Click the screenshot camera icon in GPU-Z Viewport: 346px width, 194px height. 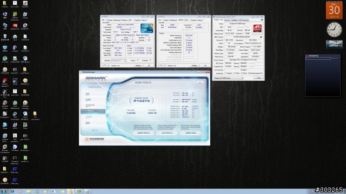point(262,20)
